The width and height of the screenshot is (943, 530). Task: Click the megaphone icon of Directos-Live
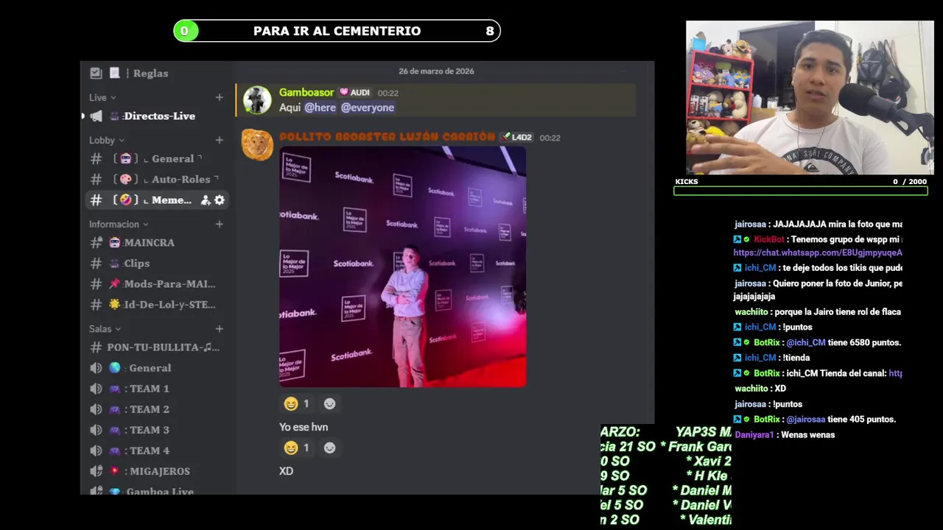[96, 116]
